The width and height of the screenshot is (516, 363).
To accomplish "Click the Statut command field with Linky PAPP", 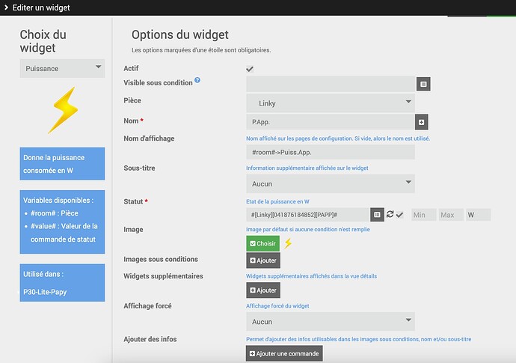I will click(308, 215).
